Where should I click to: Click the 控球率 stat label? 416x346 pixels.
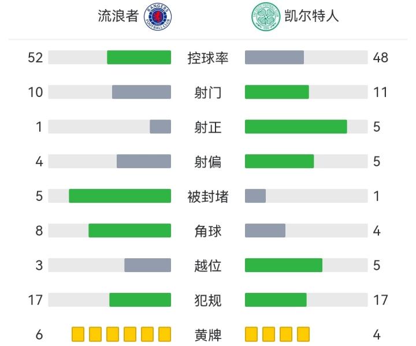[208, 58]
